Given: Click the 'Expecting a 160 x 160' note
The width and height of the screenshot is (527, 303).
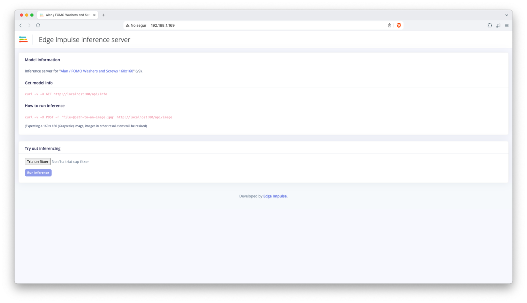Looking at the screenshot, I should click(86, 126).
